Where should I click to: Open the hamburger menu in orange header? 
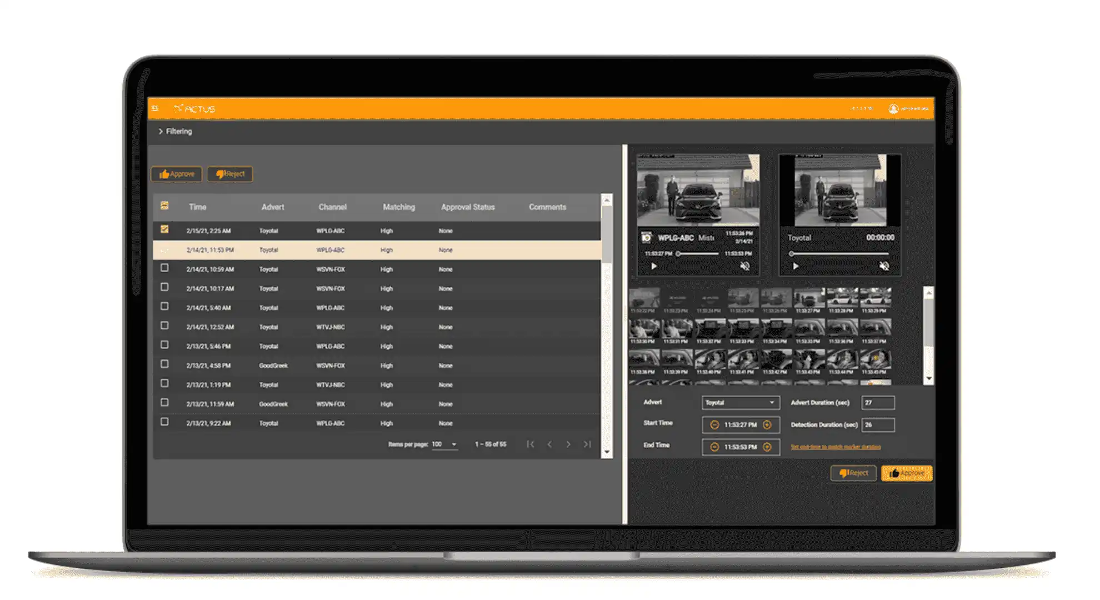pos(156,108)
